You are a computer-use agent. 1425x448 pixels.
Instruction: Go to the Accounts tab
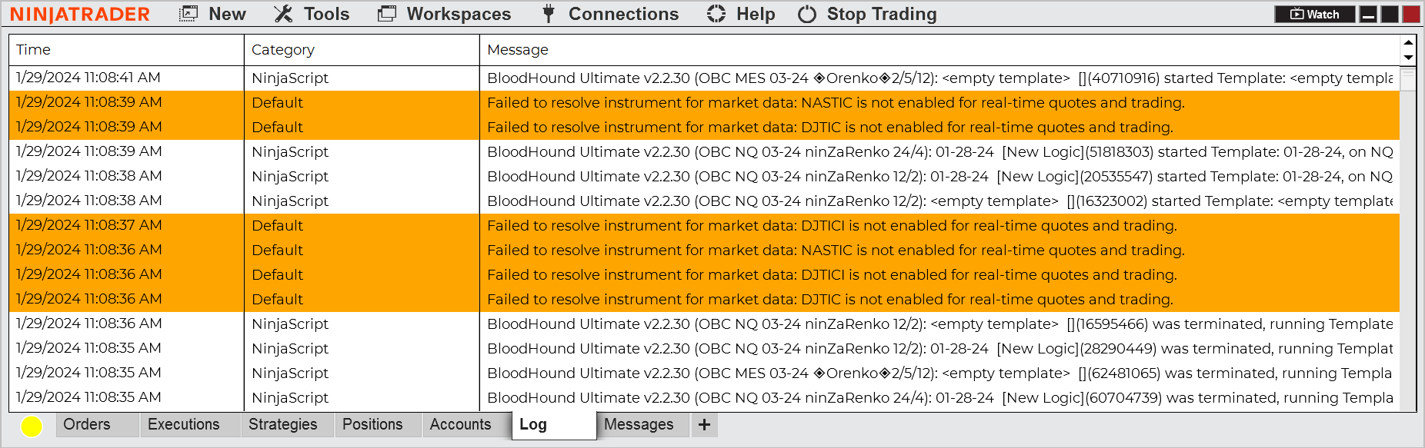[460, 424]
